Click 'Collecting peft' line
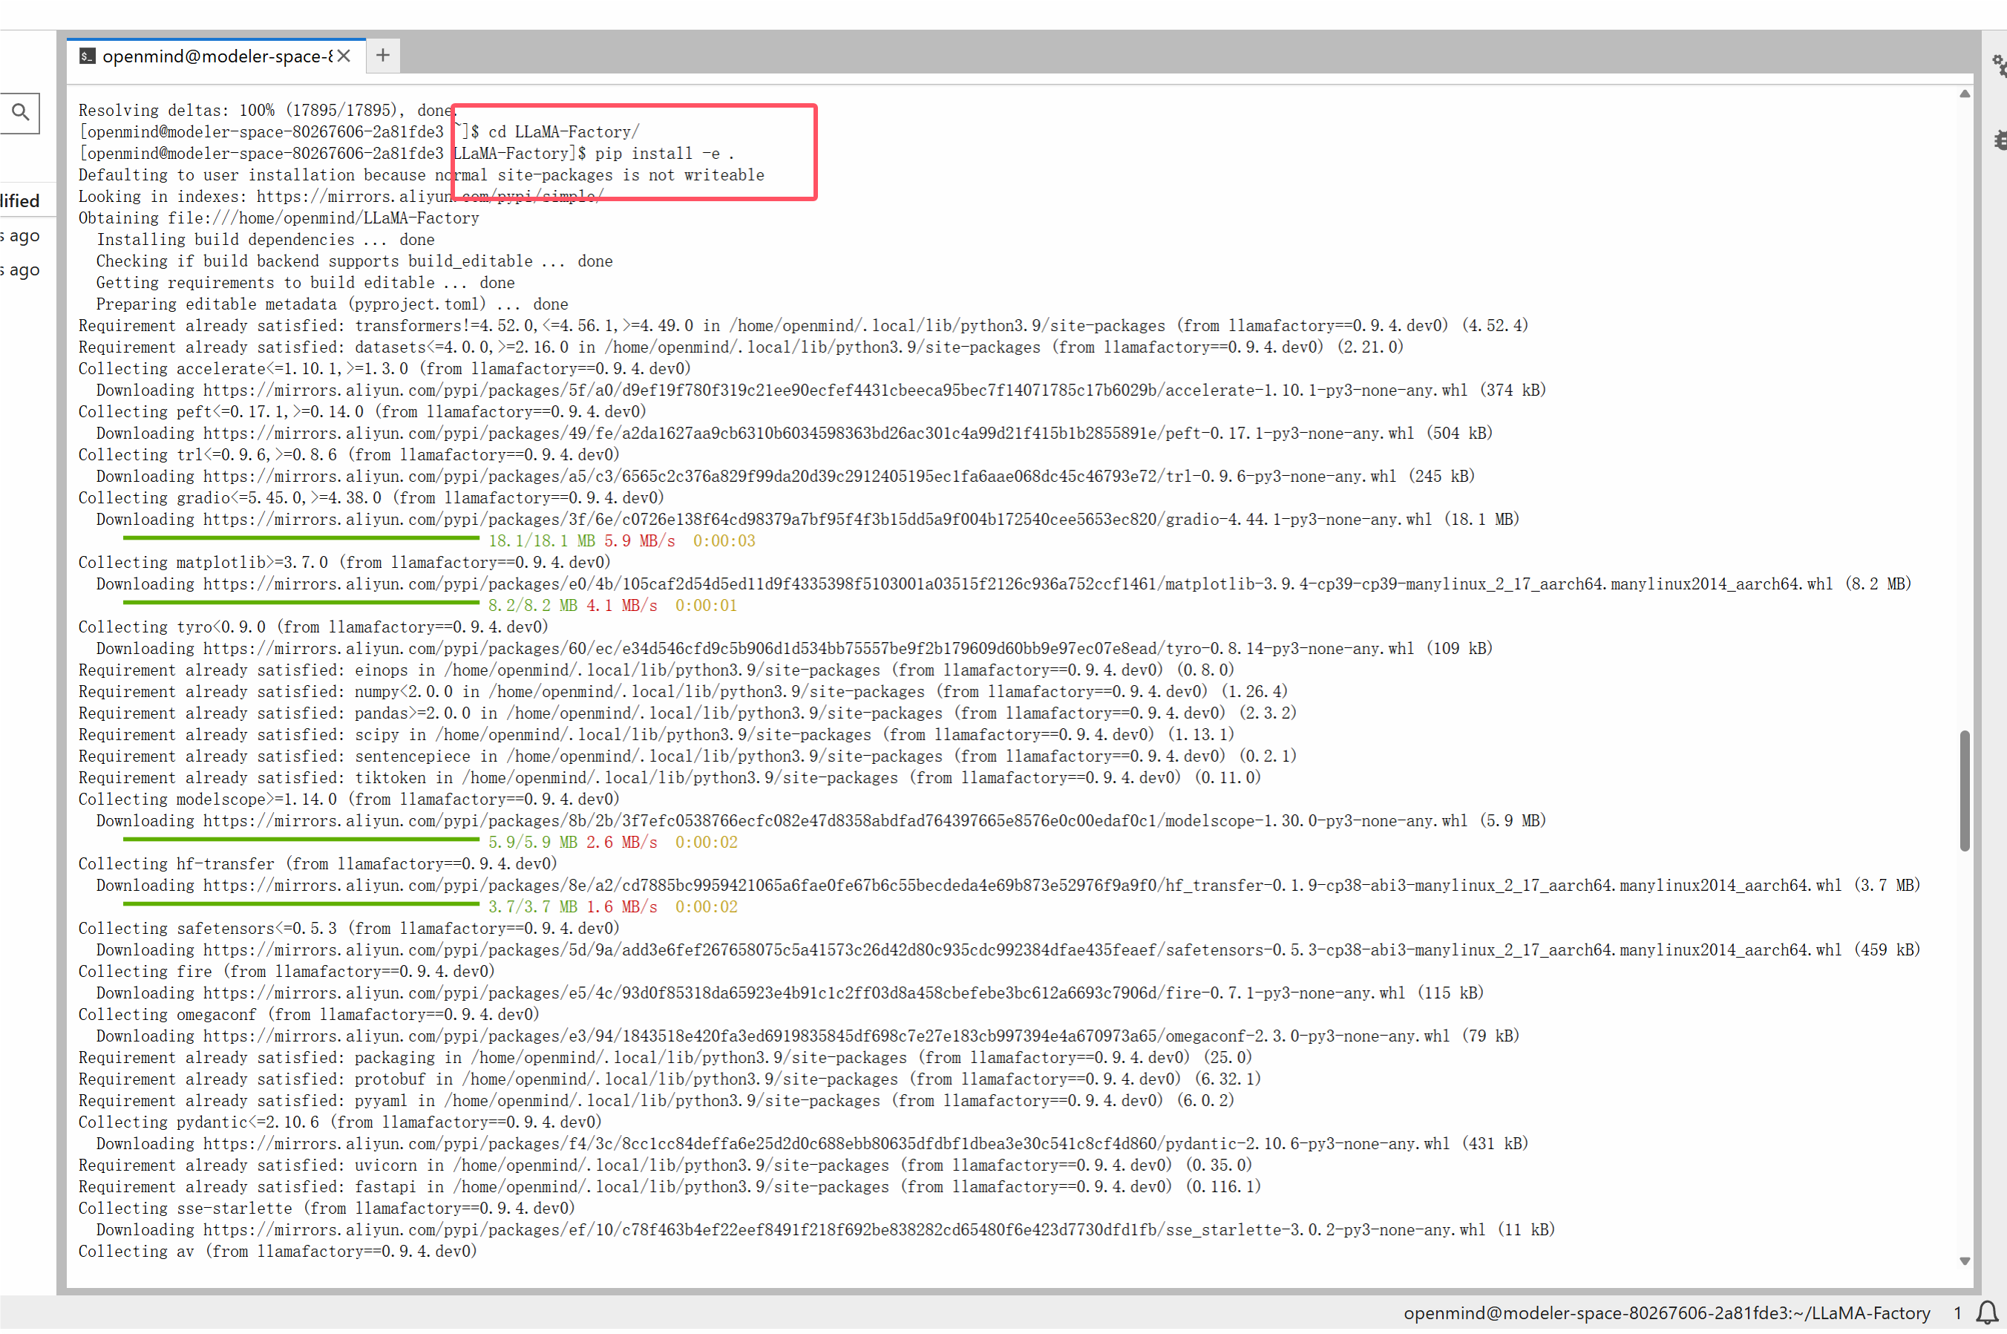This screenshot has width=2007, height=1334. tap(362, 412)
